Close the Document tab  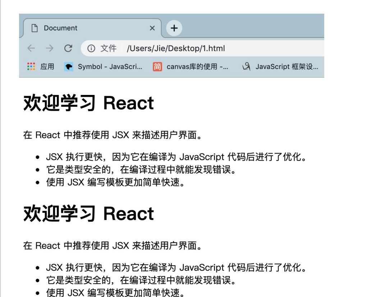point(152,28)
